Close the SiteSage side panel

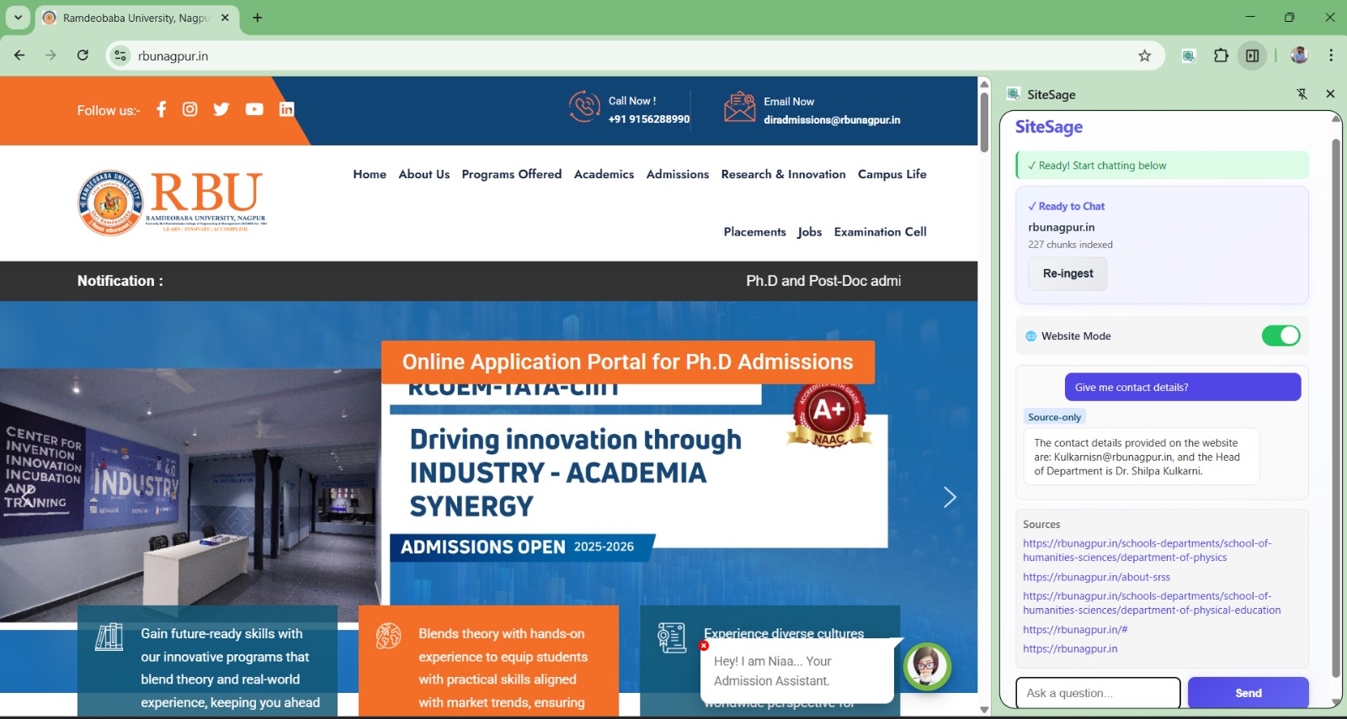pos(1330,94)
